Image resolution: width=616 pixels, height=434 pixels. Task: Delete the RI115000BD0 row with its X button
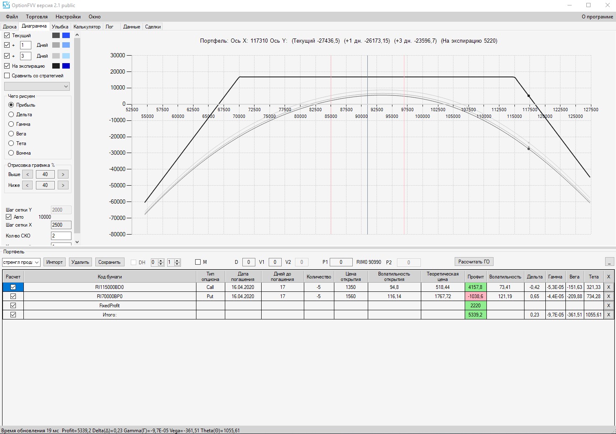coord(608,287)
